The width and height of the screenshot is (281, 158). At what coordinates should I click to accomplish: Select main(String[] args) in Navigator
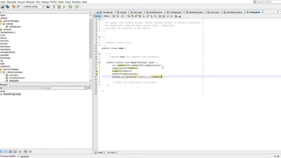[12, 94]
